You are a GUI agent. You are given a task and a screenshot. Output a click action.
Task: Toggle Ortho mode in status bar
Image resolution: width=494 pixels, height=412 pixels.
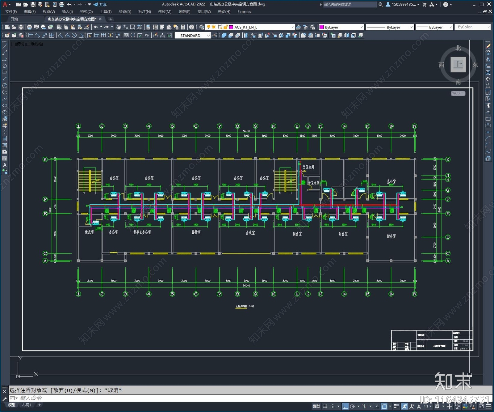345,406
